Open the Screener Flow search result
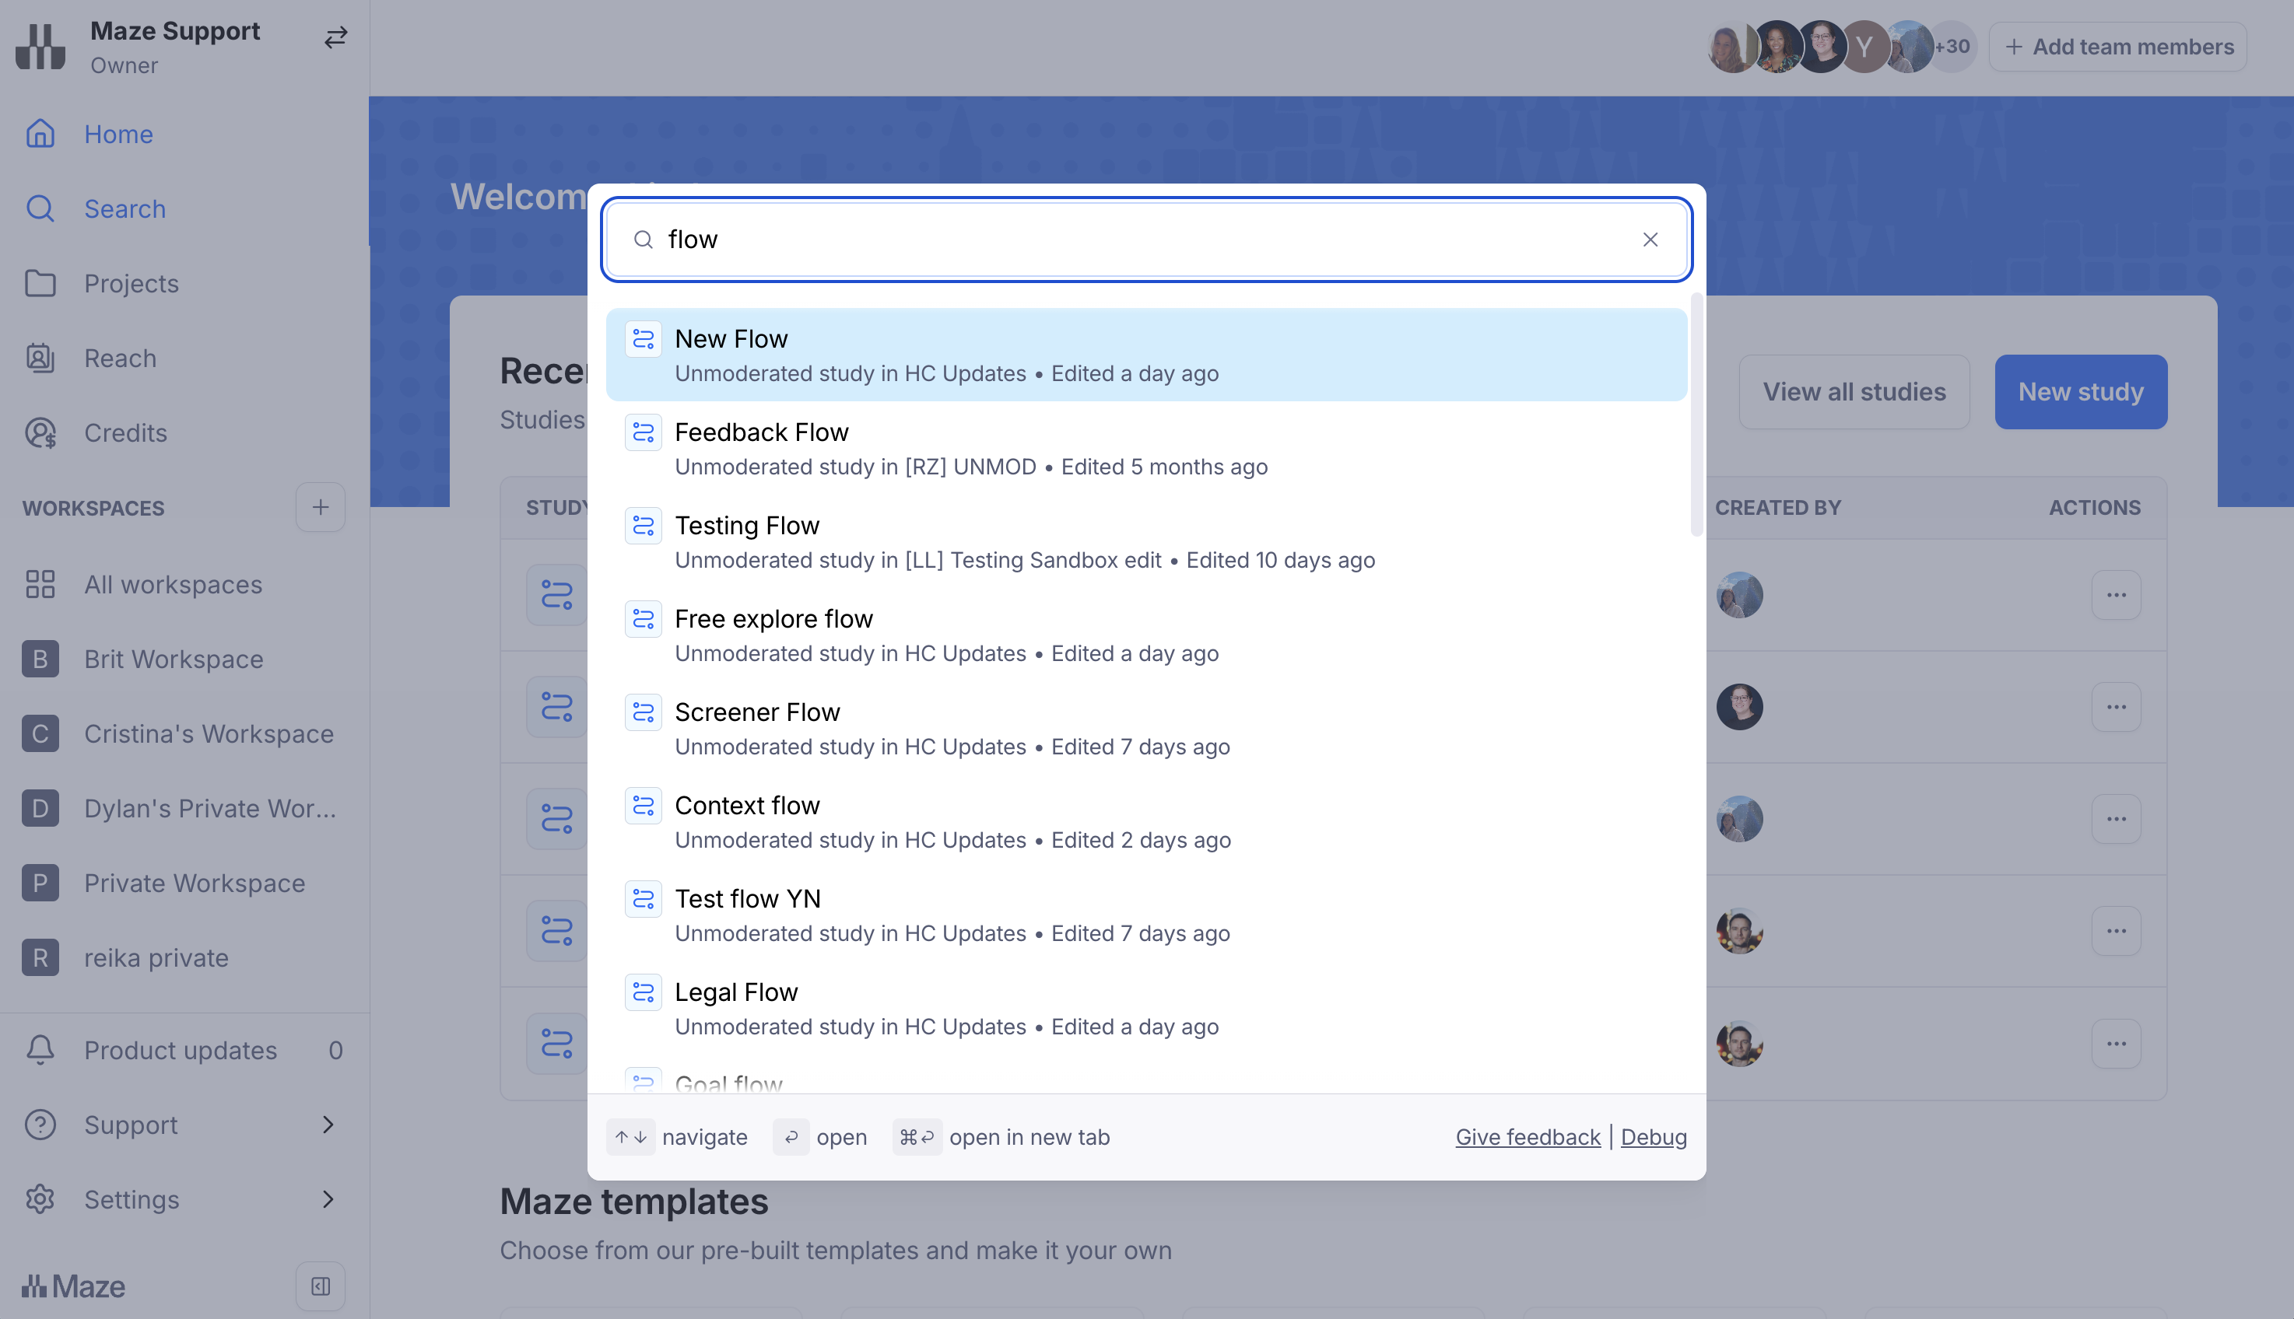This screenshot has height=1319, width=2294. 1145,729
